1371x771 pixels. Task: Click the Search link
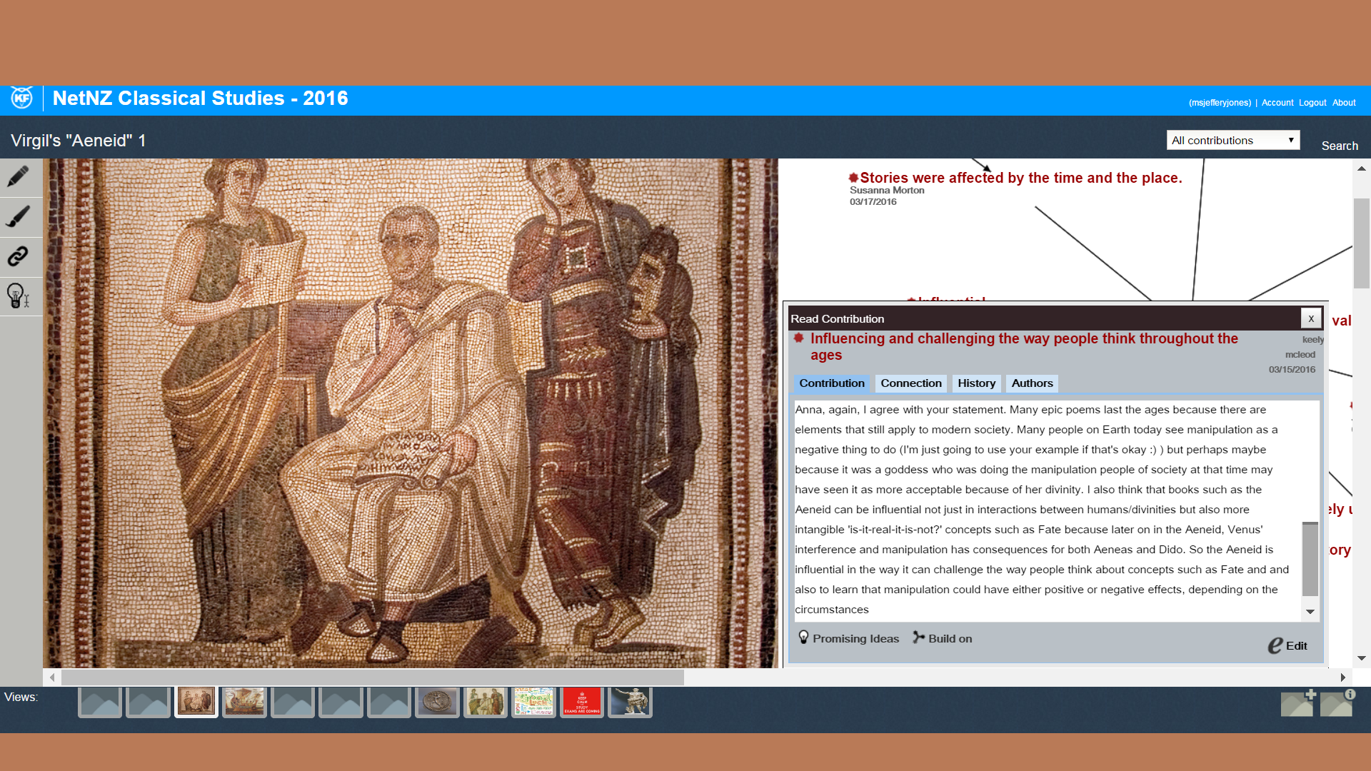(1340, 146)
